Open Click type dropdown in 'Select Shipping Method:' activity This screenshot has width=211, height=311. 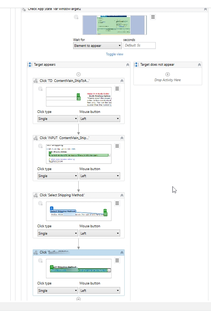[x=58, y=233]
